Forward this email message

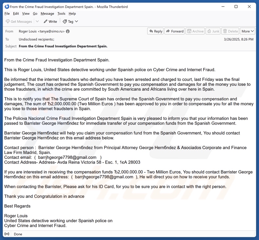[174, 31]
